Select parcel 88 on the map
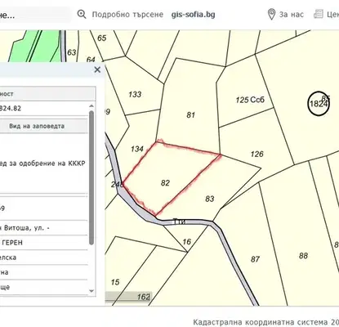The height and width of the screenshot is (327, 339). pyautogui.click(x=303, y=256)
